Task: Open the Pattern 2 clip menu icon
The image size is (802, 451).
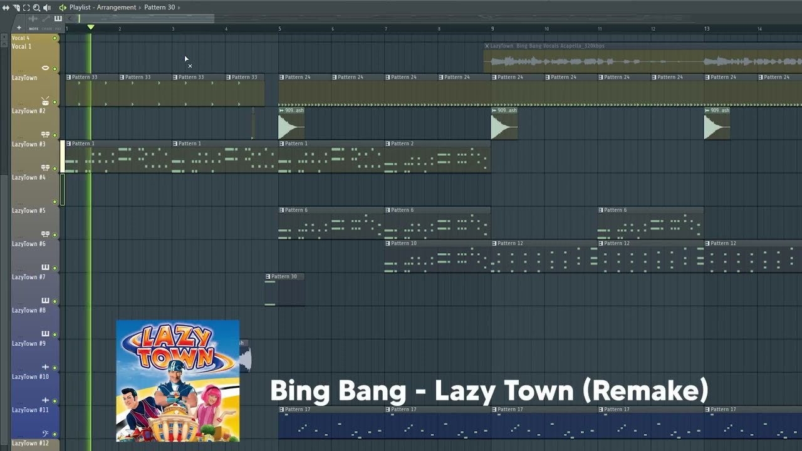Action: click(x=388, y=143)
